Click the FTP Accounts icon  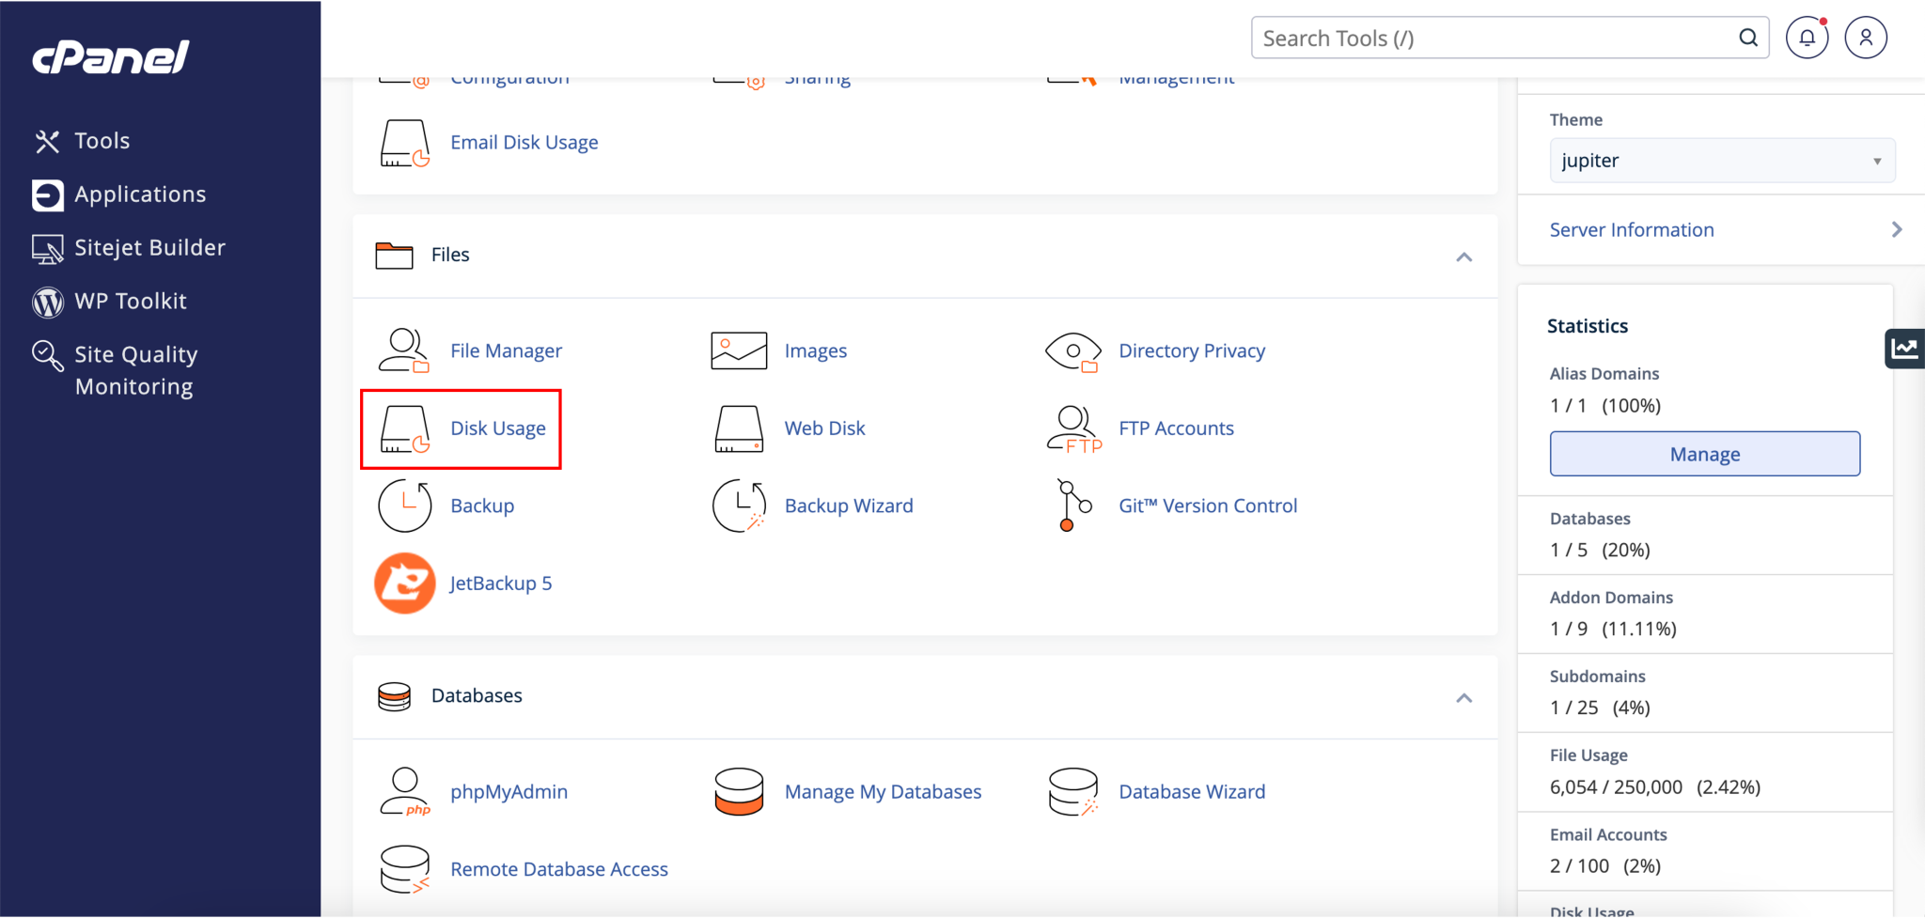(1074, 429)
